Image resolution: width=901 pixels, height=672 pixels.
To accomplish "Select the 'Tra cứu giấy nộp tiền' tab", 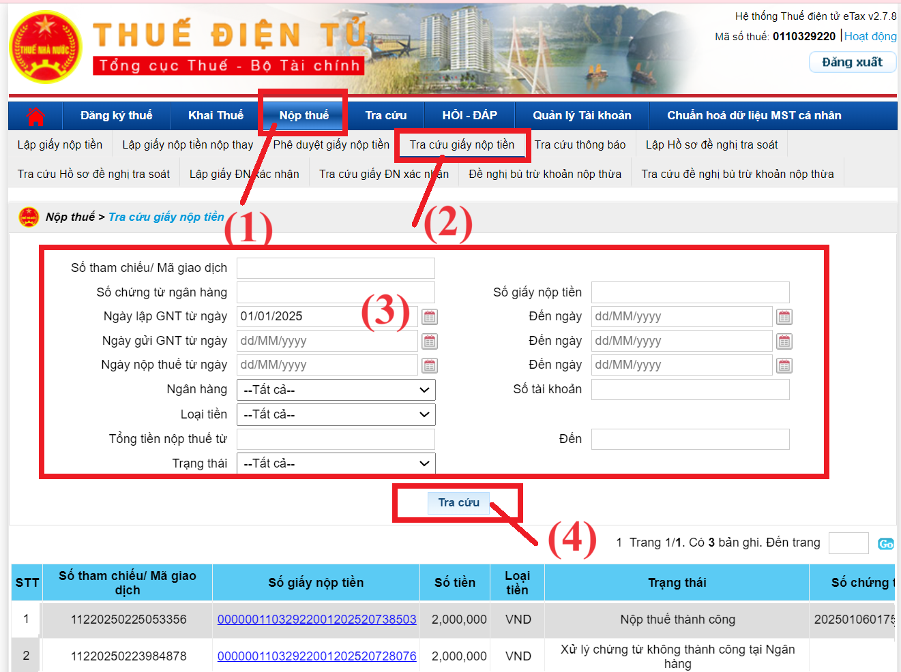I will (462, 145).
